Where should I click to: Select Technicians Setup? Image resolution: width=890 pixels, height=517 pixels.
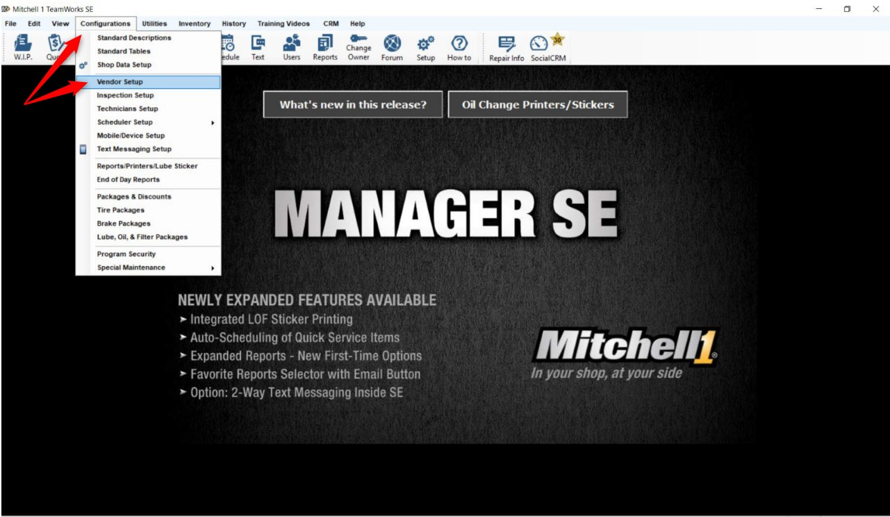148,109
